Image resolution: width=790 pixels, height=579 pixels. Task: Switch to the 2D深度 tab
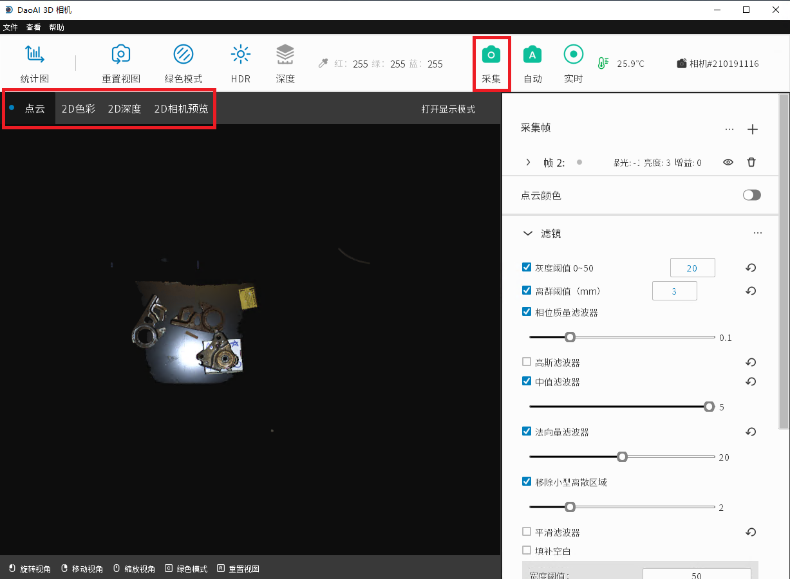click(124, 109)
